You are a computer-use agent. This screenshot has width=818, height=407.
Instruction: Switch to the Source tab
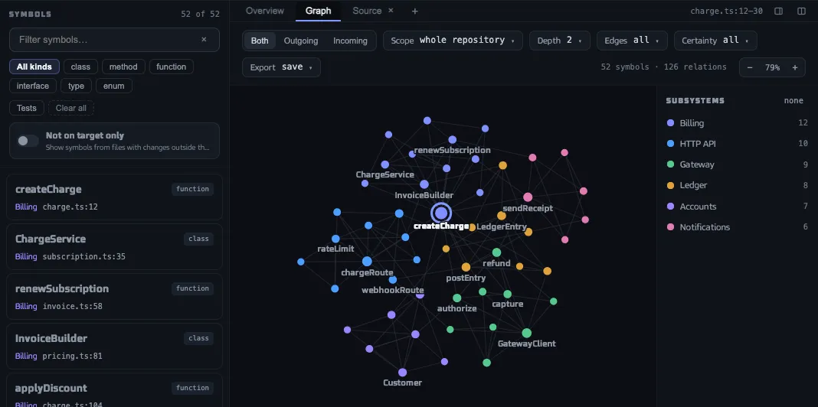pyautogui.click(x=367, y=11)
